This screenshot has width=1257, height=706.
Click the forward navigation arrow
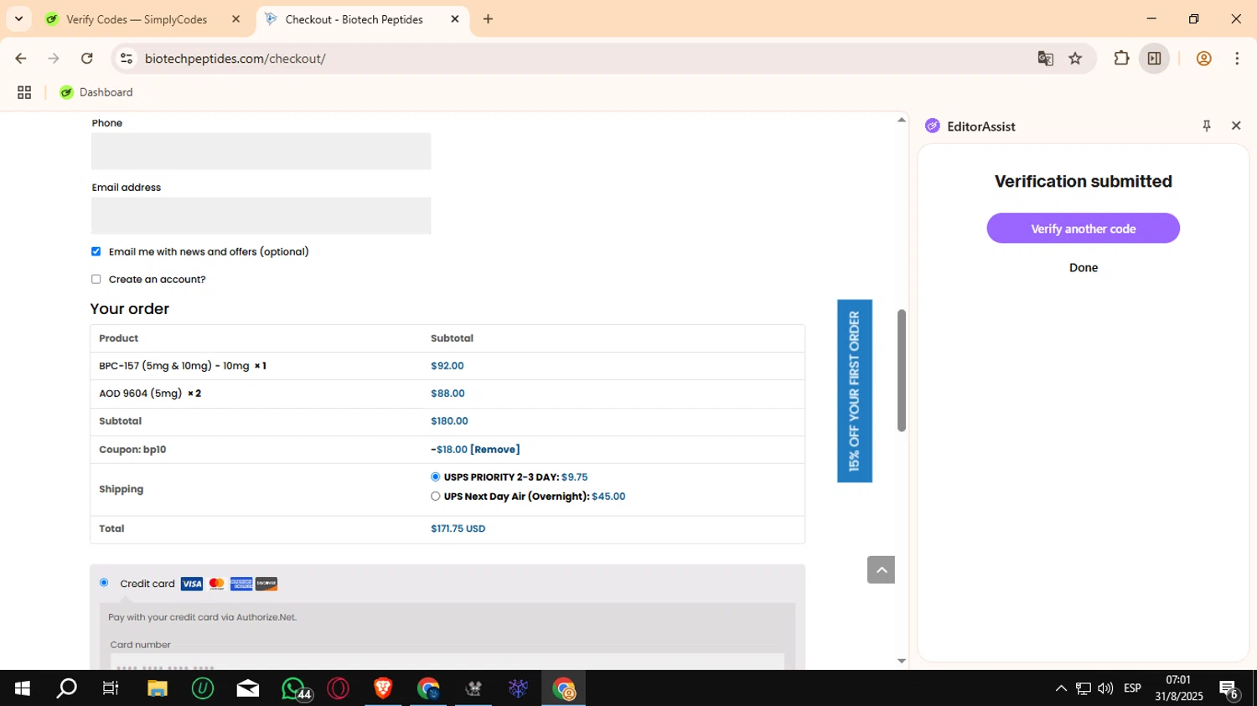[x=54, y=59]
